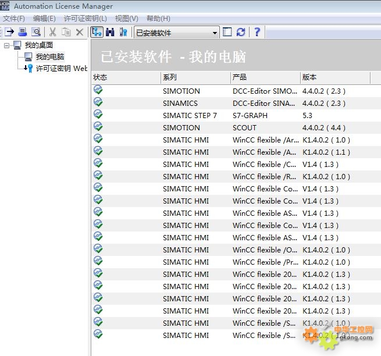Click status icon of DCC-Editor SIMO... row
The image size is (381, 356).
tap(98, 90)
